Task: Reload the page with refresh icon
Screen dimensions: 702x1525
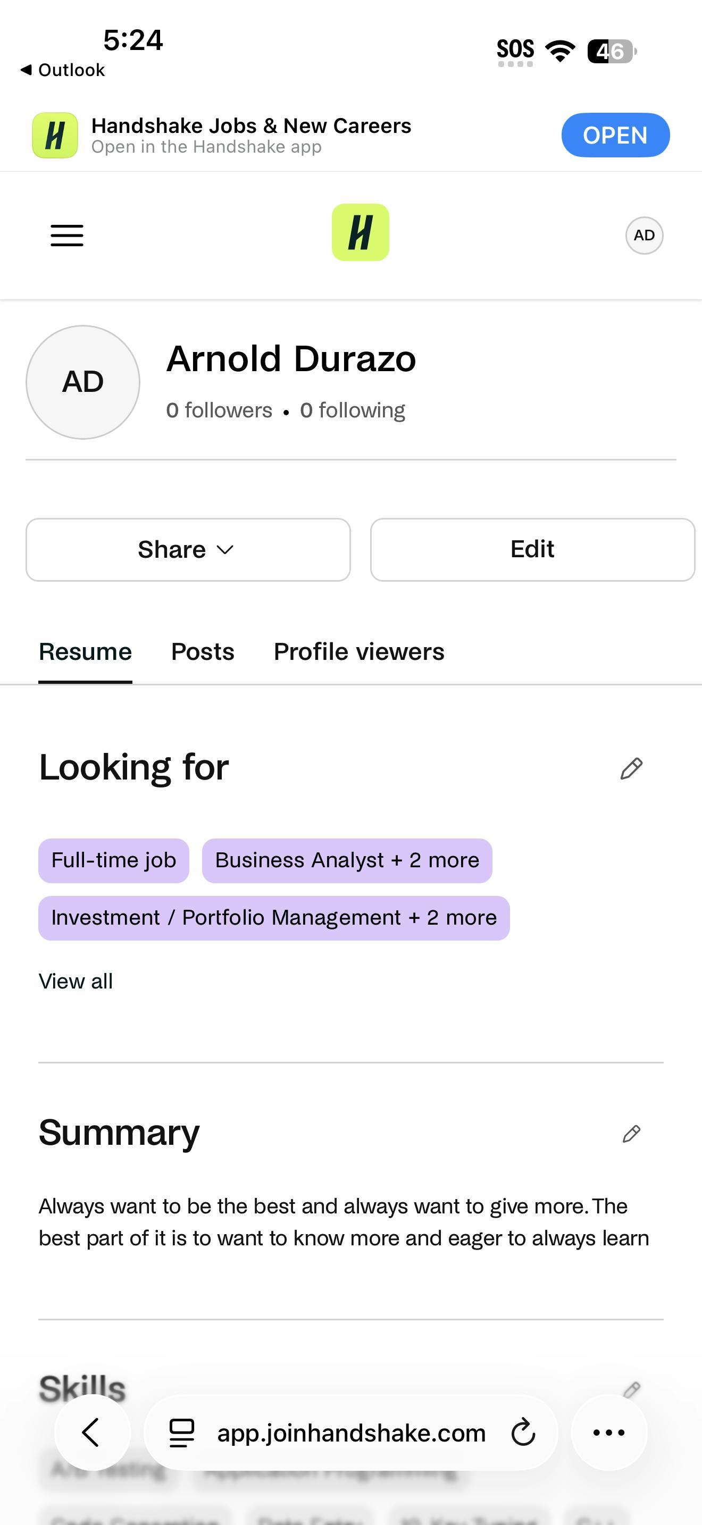Action: (523, 1433)
